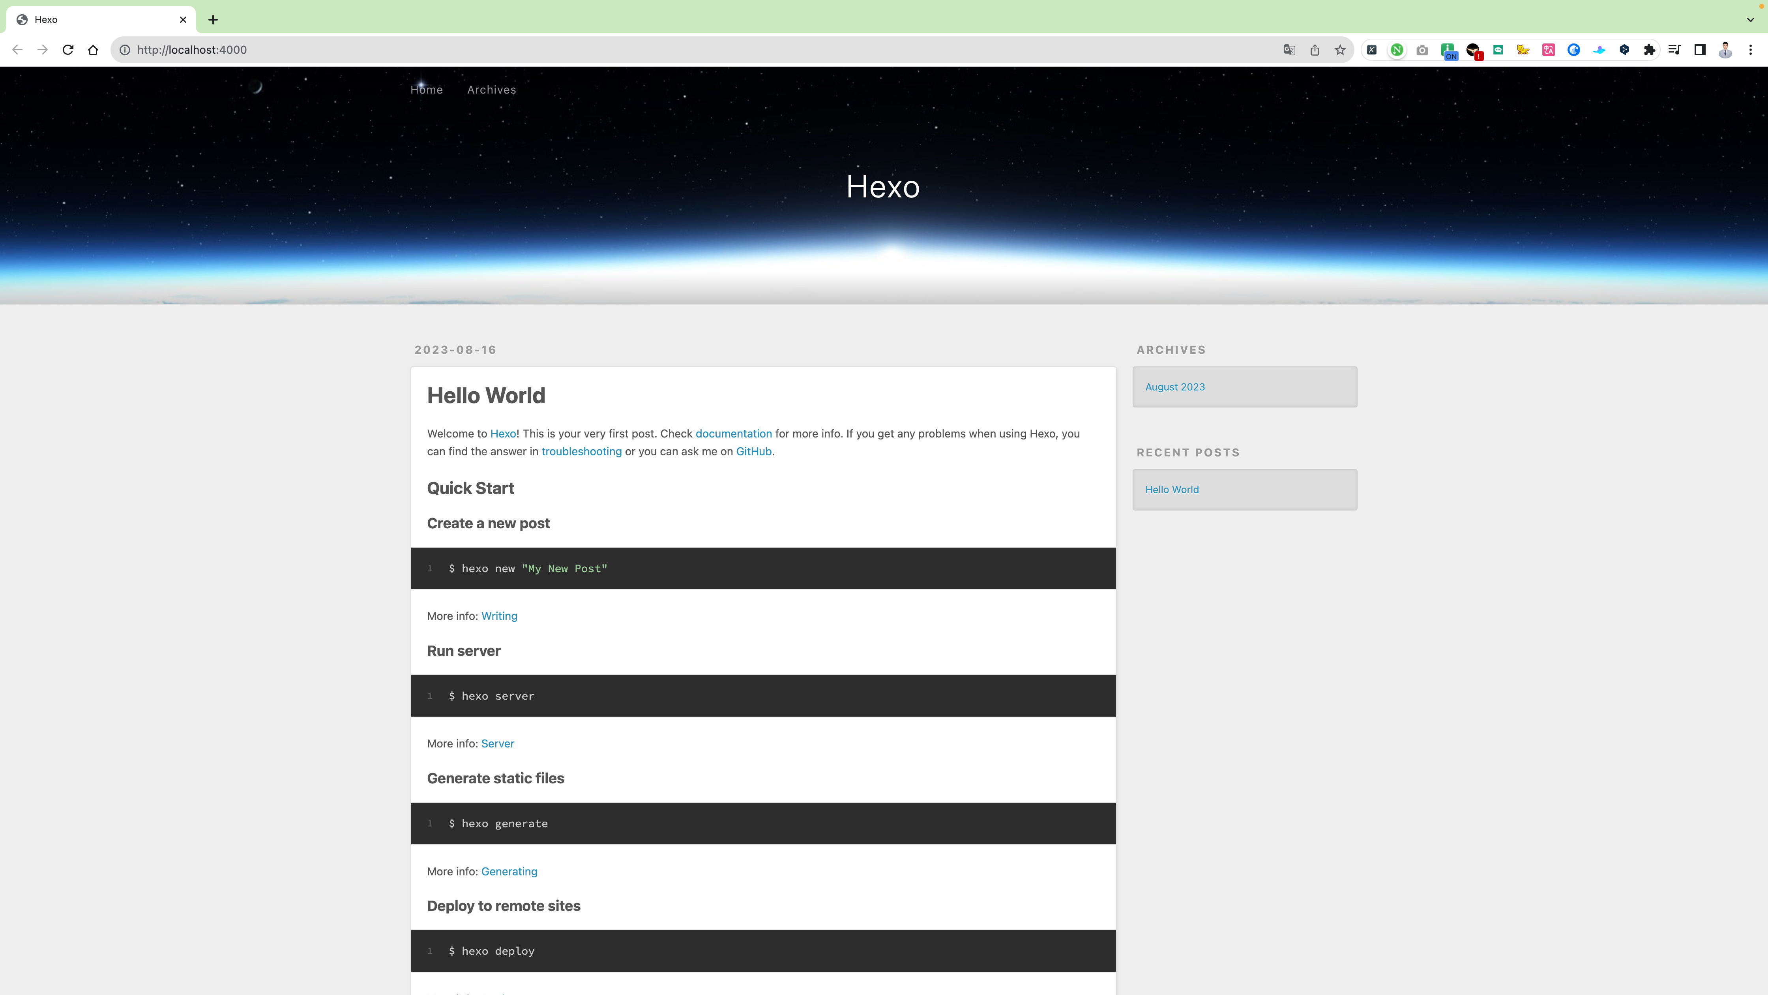Screen dimensions: 1768x995
Task: Toggle the browser side panel
Action: [1700, 49]
